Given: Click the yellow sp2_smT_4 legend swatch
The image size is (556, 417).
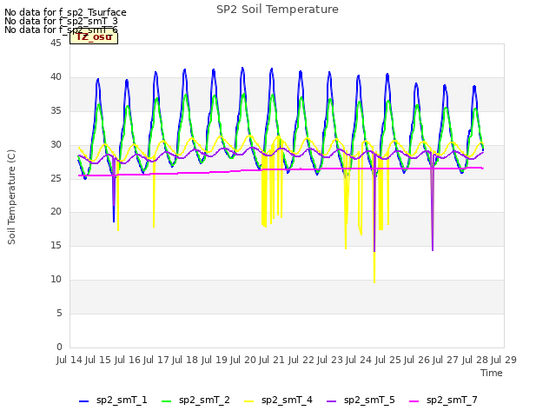Looking at the screenshot, I should tap(249, 401).
